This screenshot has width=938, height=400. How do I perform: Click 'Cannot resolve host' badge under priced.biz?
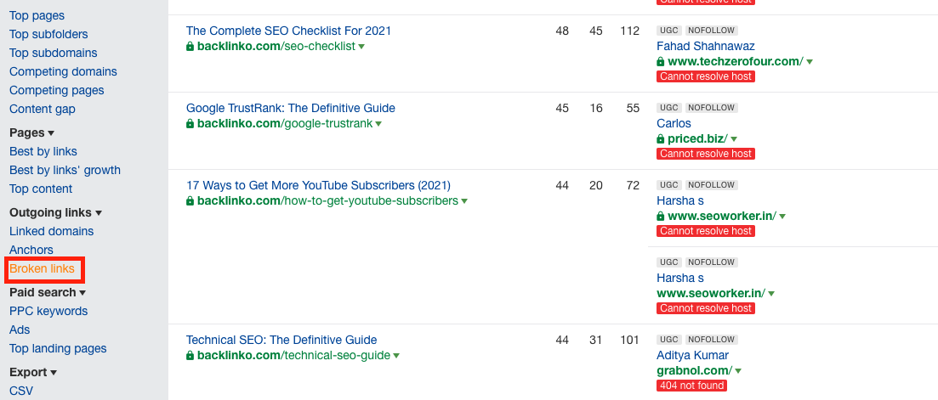click(706, 154)
